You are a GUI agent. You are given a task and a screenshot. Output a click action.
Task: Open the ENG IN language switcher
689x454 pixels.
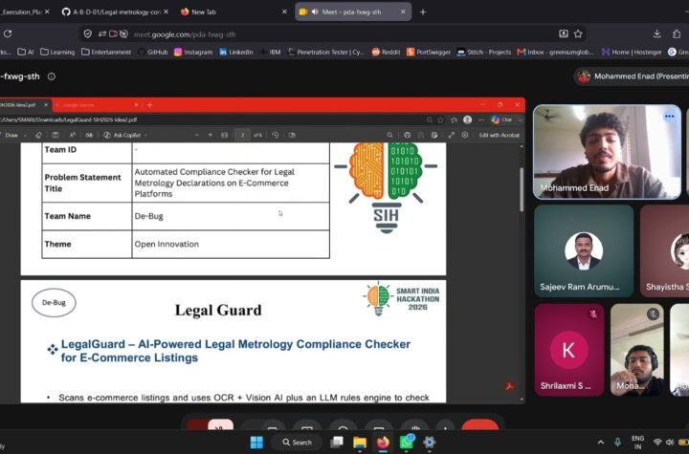coord(637,443)
